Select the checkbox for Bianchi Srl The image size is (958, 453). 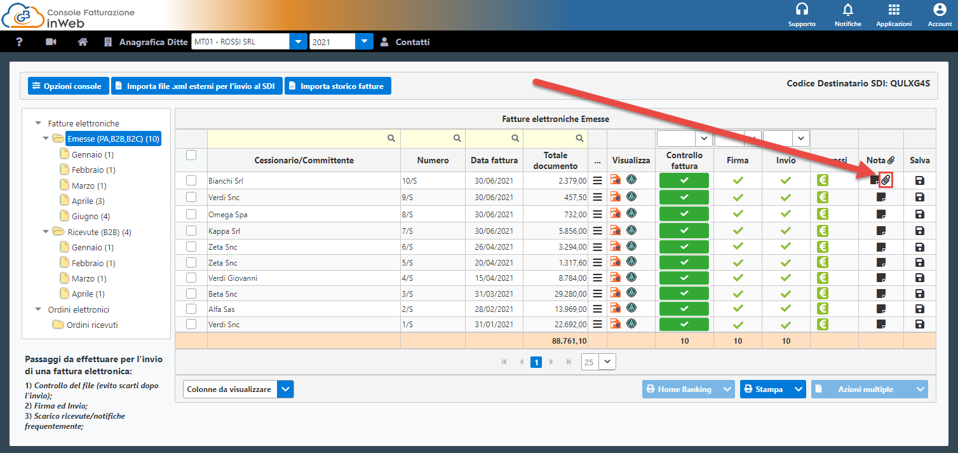pos(191,180)
